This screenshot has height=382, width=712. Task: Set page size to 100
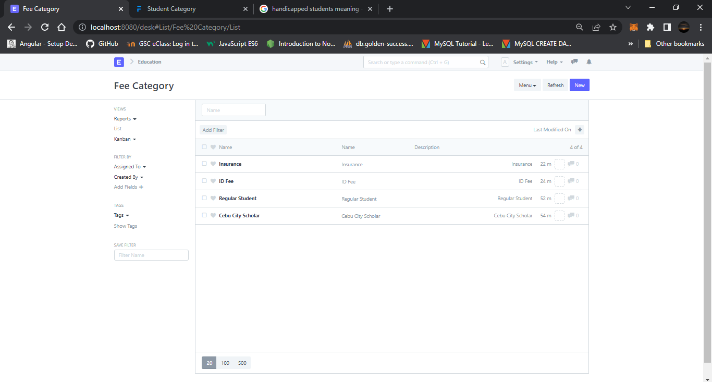click(x=225, y=363)
